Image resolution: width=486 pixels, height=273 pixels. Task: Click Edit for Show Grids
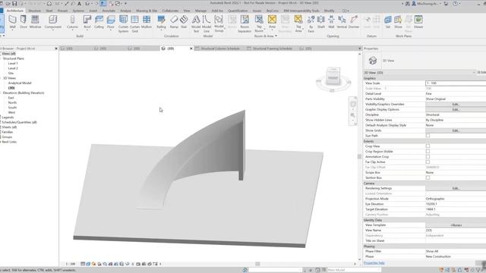(456, 130)
